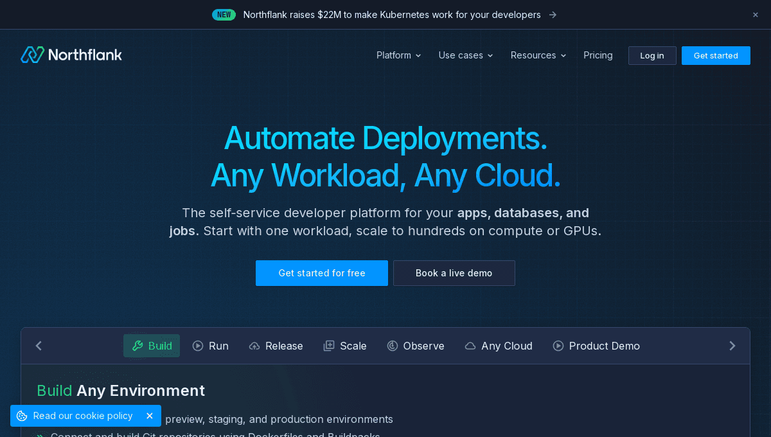This screenshot has height=437, width=771.
Task: Read the cookie policy link
Action: coord(82,416)
